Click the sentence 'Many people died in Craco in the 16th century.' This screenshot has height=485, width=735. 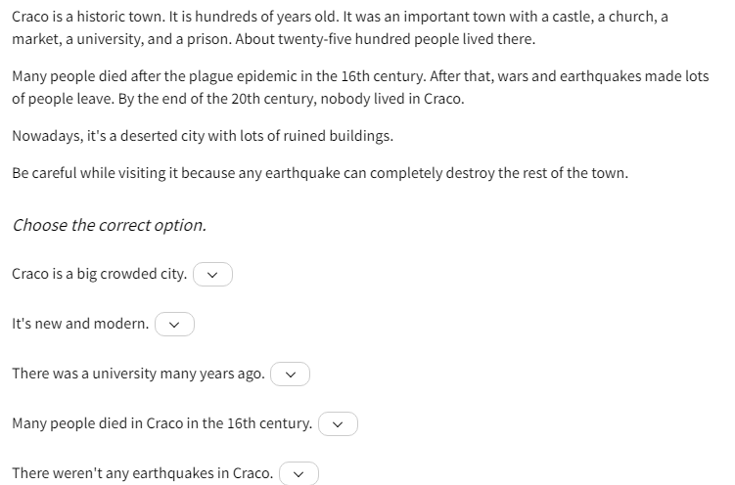coord(162,423)
